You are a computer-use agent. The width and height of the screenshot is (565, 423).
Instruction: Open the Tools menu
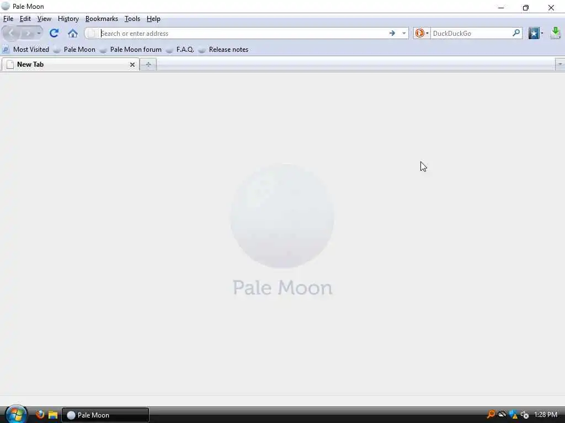(x=132, y=19)
